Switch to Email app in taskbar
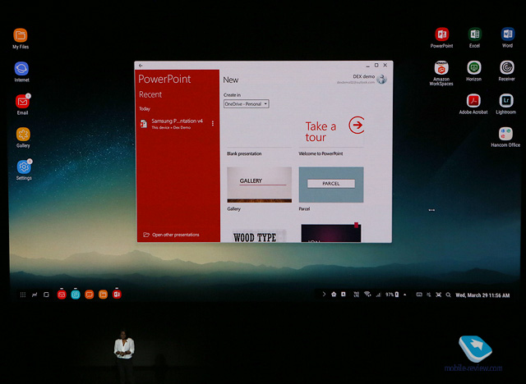526x384 pixels. (62, 295)
